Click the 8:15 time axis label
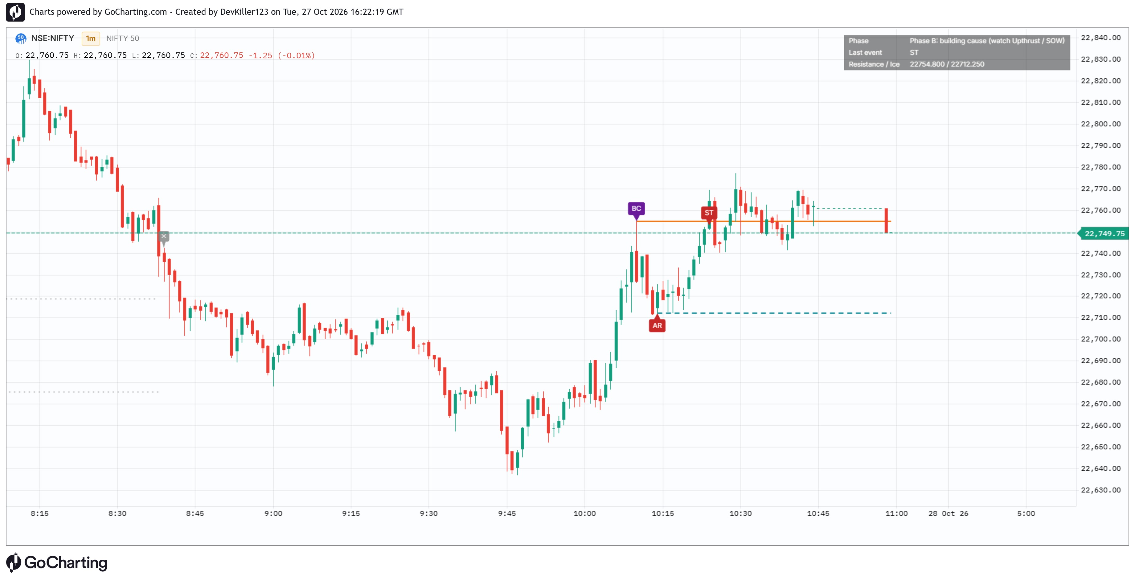The image size is (1135, 580). click(x=40, y=513)
